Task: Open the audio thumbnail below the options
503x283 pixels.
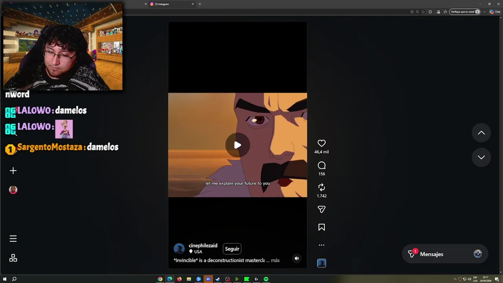Action: click(321, 263)
